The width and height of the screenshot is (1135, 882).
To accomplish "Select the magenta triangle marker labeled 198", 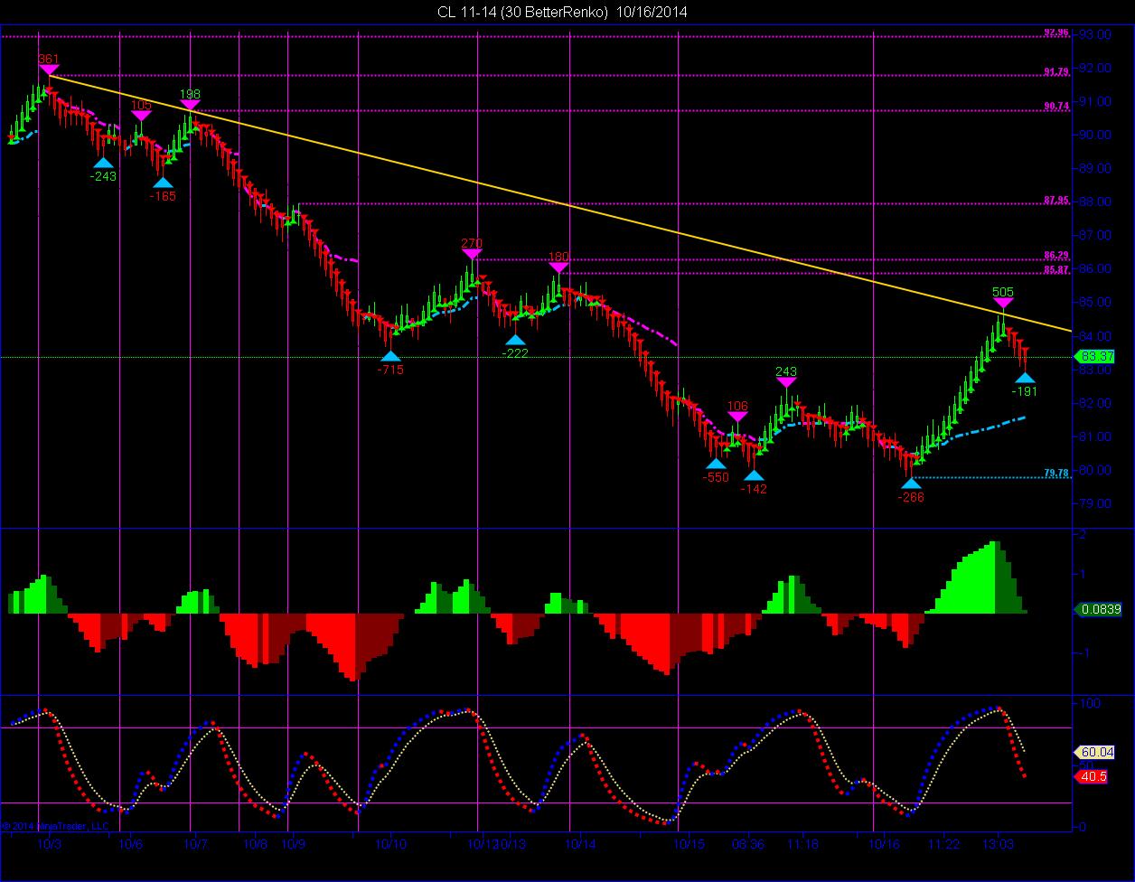I will pos(190,105).
